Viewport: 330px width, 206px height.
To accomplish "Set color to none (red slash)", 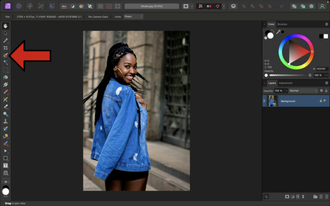I will 266,38.
